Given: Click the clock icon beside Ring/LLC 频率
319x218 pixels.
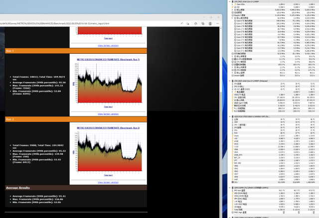Looking at the screenshot, I should pos(233,15).
